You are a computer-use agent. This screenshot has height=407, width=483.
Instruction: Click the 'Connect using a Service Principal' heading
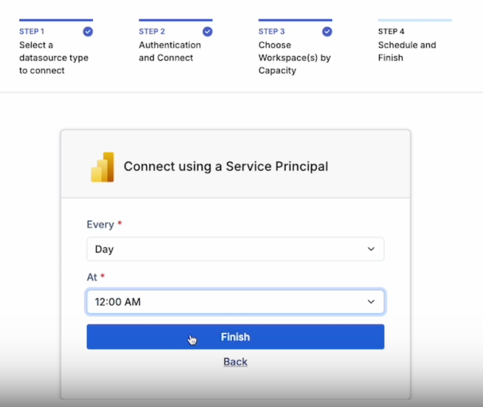[226, 167]
